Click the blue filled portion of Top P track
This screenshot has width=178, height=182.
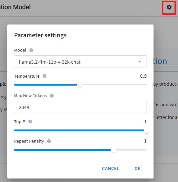[x=79, y=130]
